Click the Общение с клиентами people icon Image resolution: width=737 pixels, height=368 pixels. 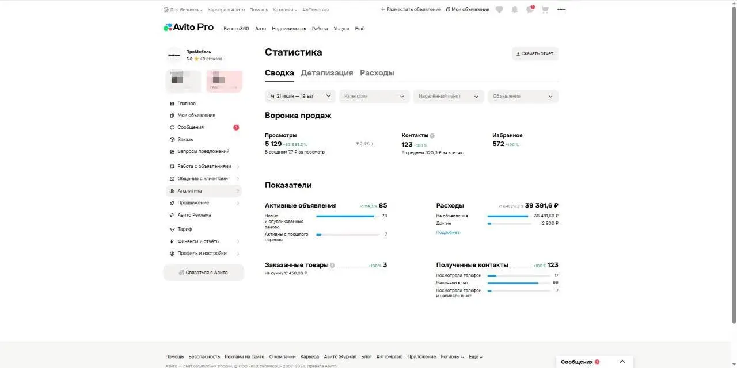tap(172, 179)
